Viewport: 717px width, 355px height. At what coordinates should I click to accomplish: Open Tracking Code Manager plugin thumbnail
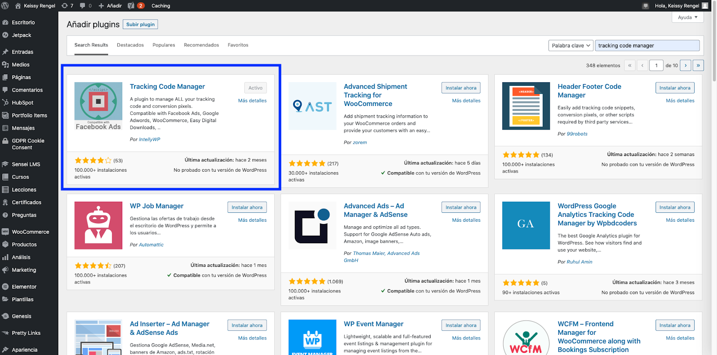click(98, 106)
